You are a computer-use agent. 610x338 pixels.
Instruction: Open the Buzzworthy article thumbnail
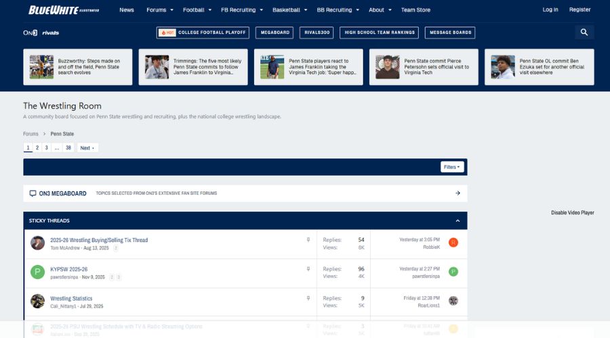tap(41, 67)
